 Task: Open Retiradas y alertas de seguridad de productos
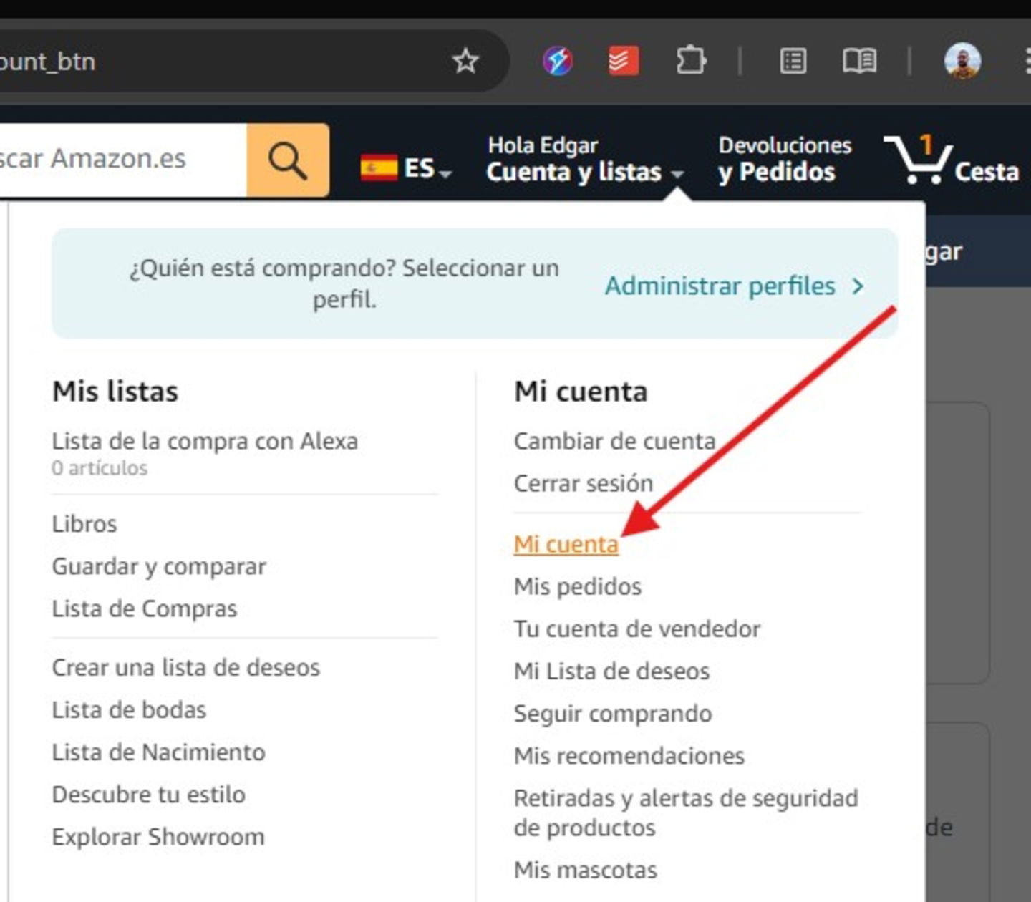click(x=686, y=813)
